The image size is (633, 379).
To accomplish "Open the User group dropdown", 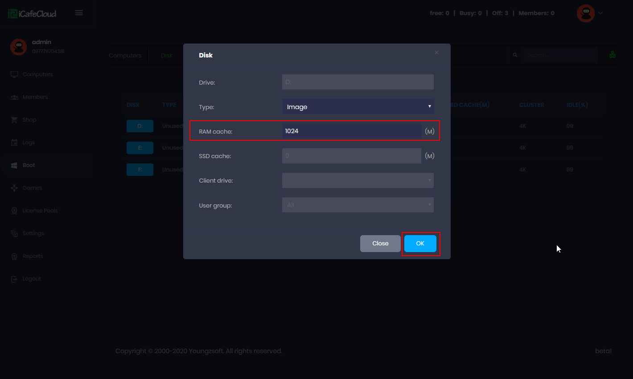I will click(358, 205).
